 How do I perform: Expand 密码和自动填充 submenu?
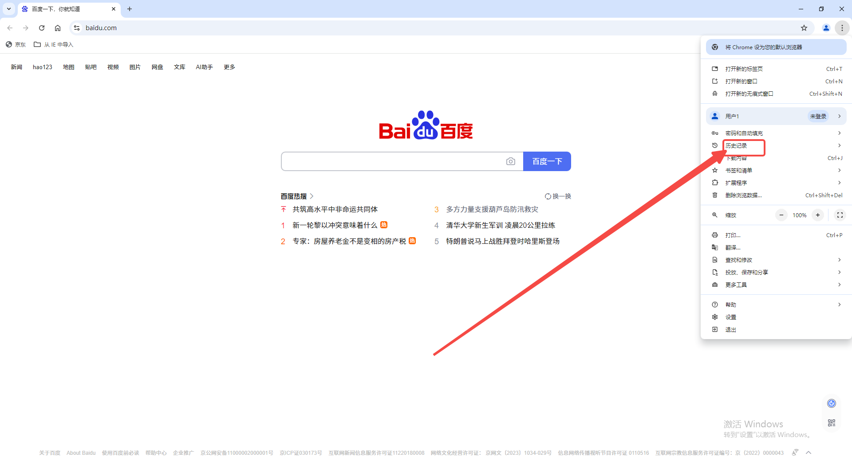[776, 133]
